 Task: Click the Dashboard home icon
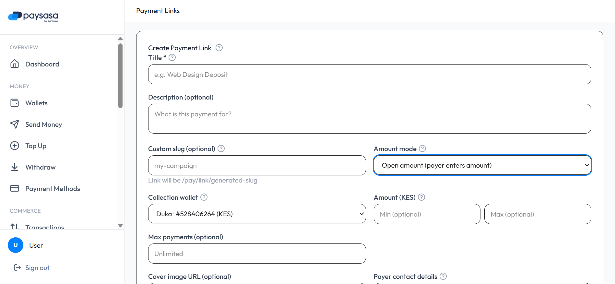click(15, 64)
